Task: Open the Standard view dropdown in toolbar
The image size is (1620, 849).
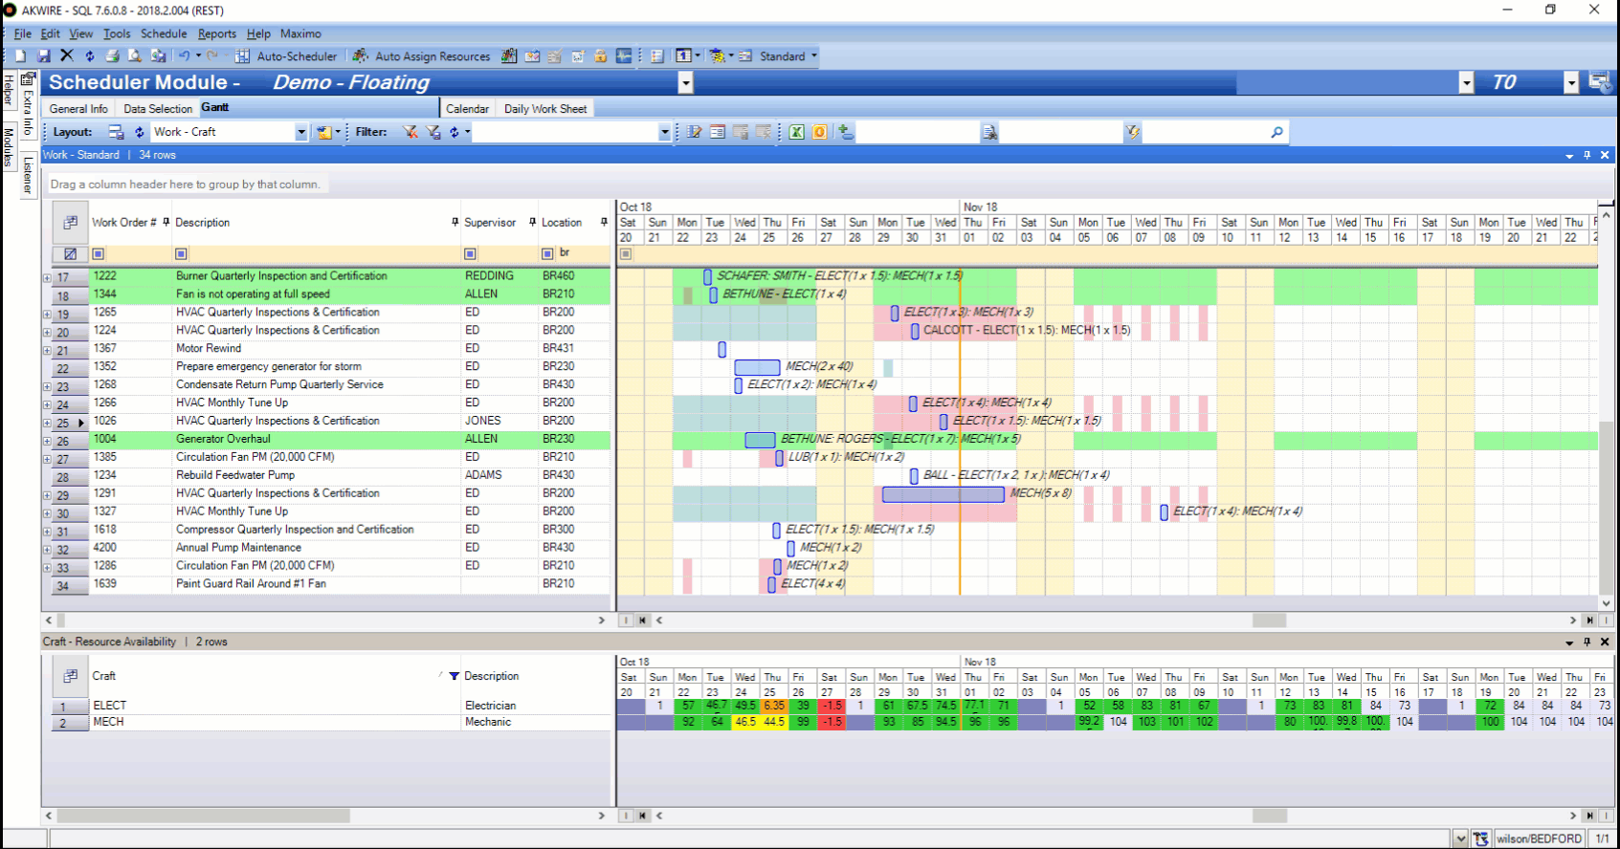Action: (x=814, y=55)
